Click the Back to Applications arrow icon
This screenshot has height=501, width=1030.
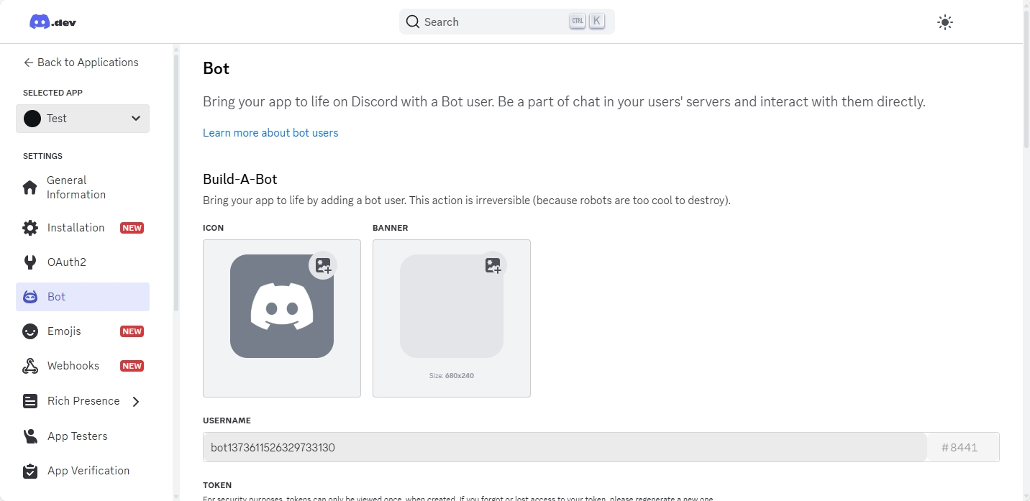click(29, 63)
